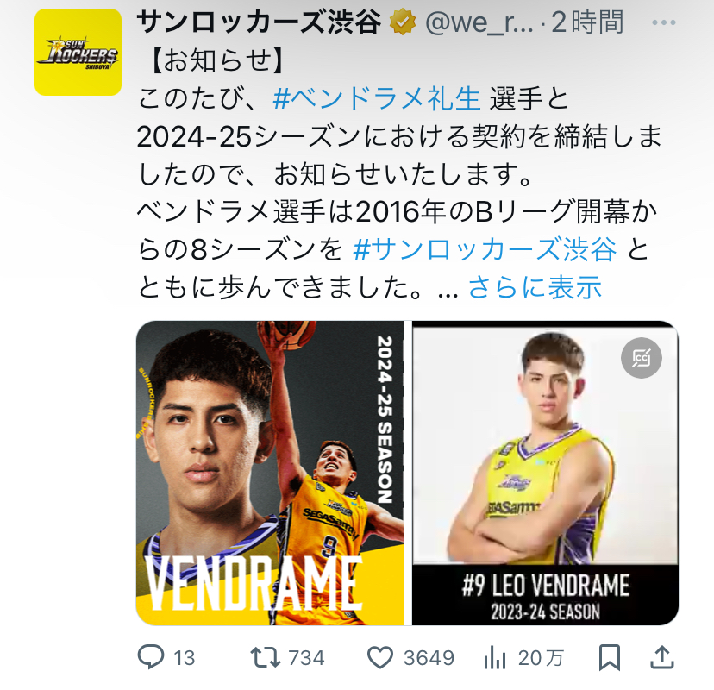
Task: View post analytics showing 20万
Action: [495, 658]
